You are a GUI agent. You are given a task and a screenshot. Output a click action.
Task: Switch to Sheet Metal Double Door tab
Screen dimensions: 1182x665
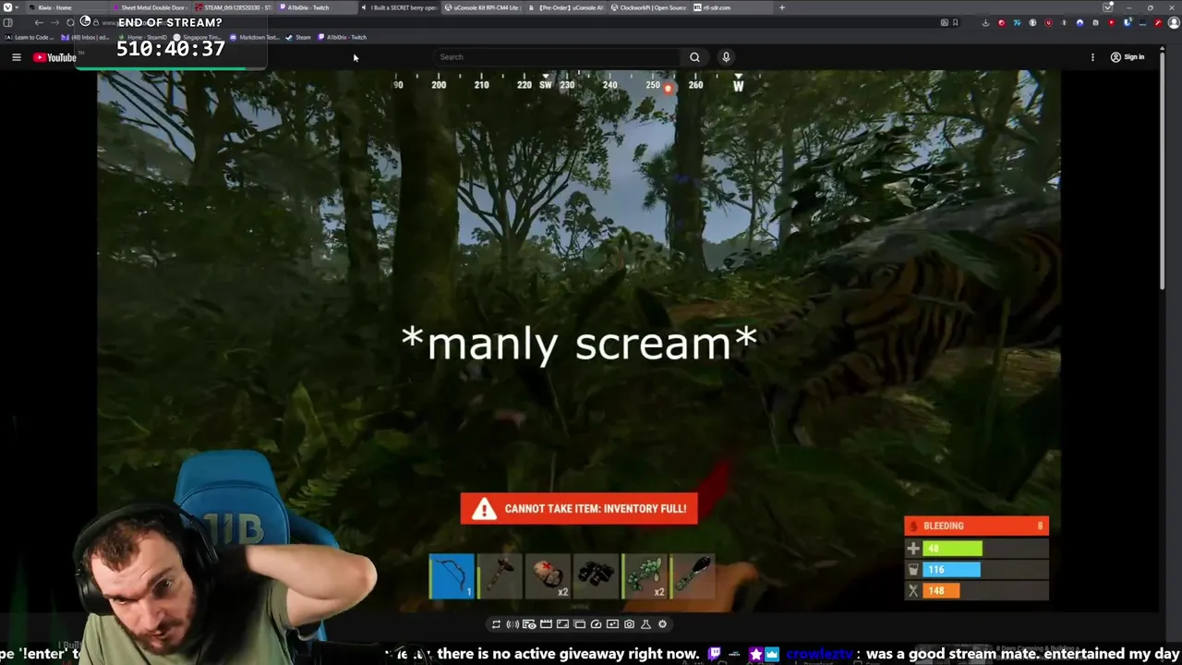(x=151, y=7)
